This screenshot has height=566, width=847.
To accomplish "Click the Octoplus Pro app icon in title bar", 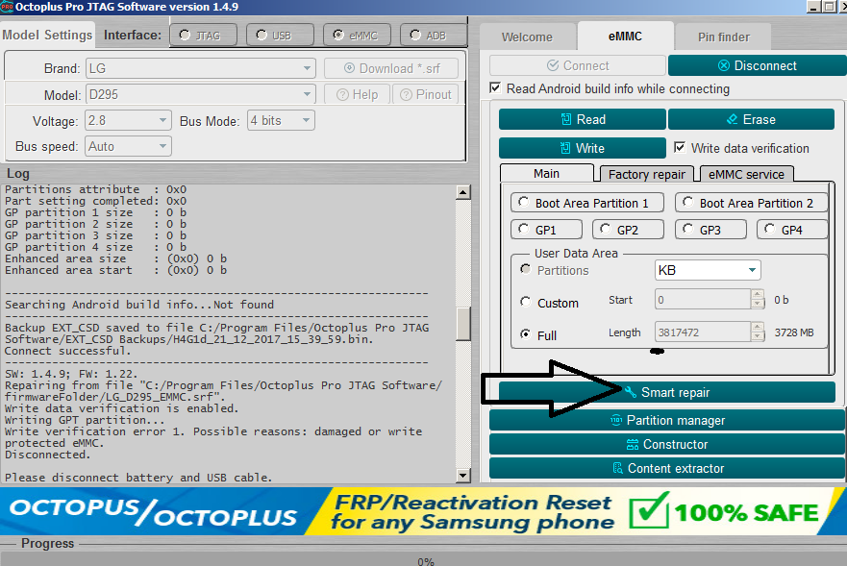I will pyautogui.click(x=7, y=7).
